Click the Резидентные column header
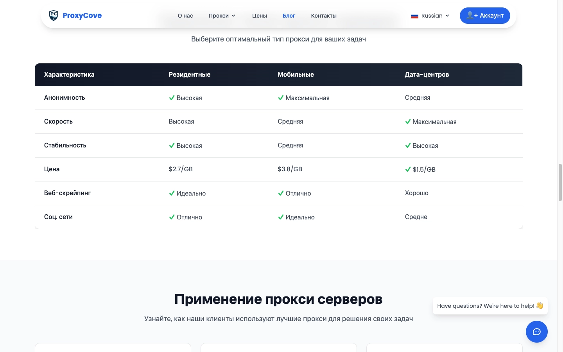 (190, 74)
